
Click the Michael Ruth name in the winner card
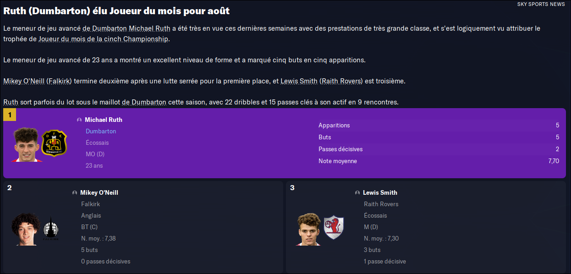[x=104, y=120]
